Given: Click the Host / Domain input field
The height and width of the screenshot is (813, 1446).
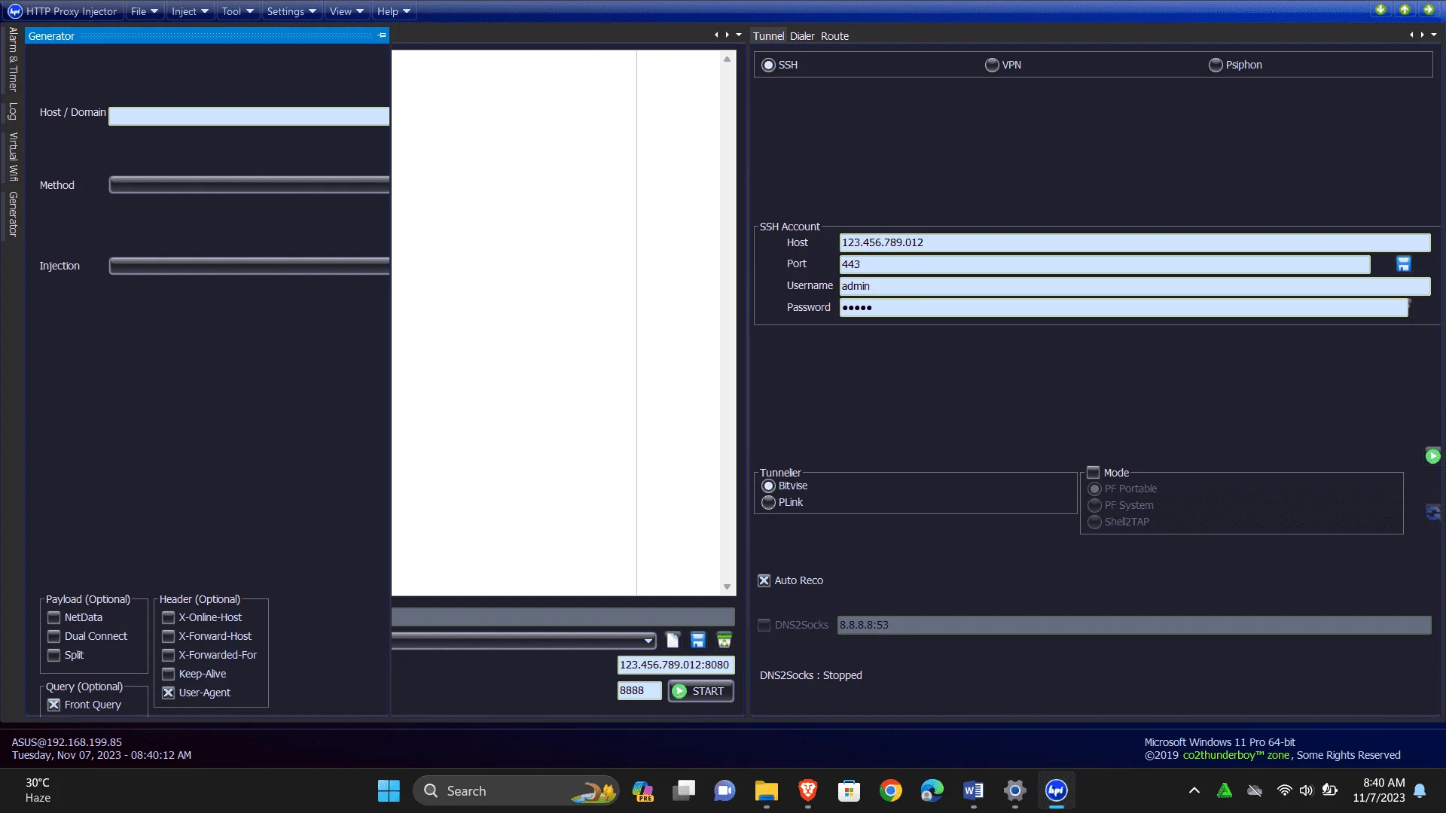Looking at the screenshot, I should [x=249, y=116].
